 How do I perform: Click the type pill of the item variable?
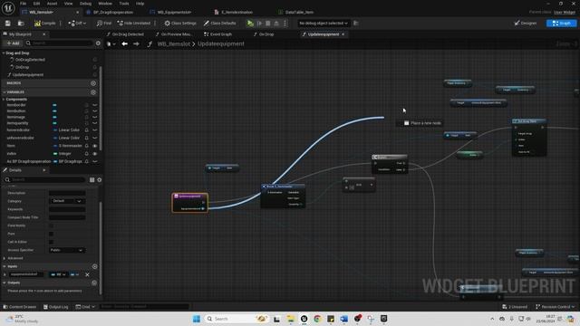point(67,146)
